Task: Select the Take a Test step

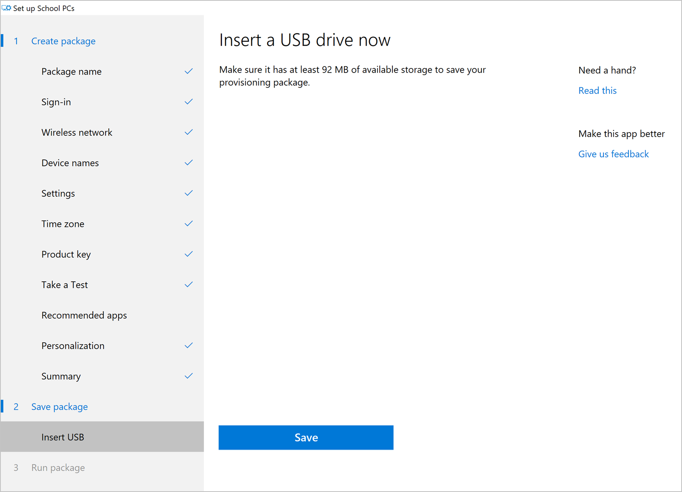Action: pos(65,285)
